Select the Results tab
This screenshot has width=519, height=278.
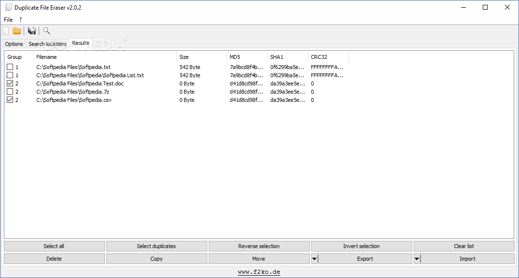(x=81, y=43)
